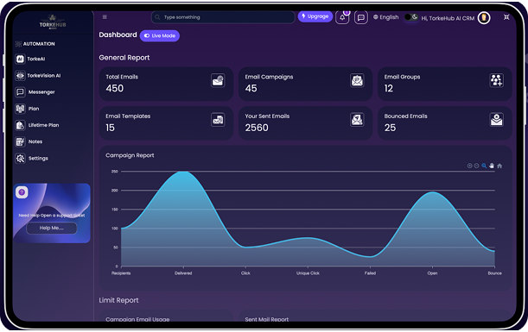
Task: Click the search magnifier icon in search bar
Action: pyautogui.click(x=157, y=17)
